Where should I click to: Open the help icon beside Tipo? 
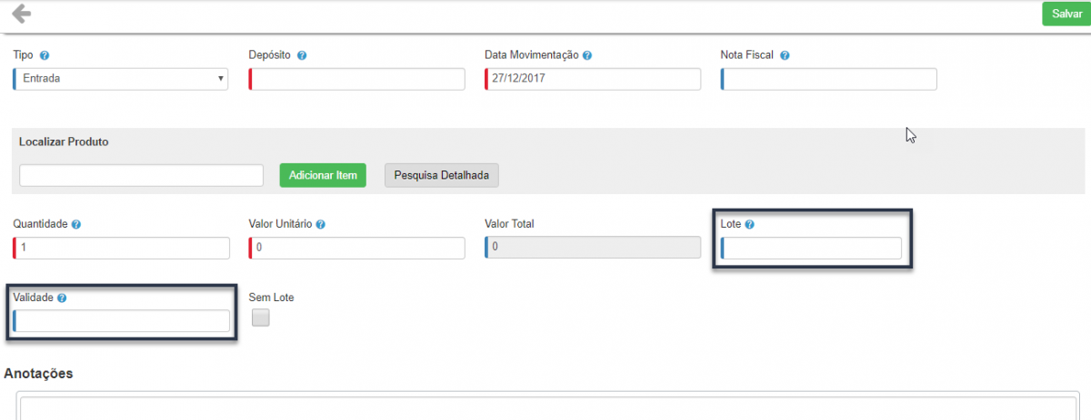pyautogui.click(x=45, y=55)
